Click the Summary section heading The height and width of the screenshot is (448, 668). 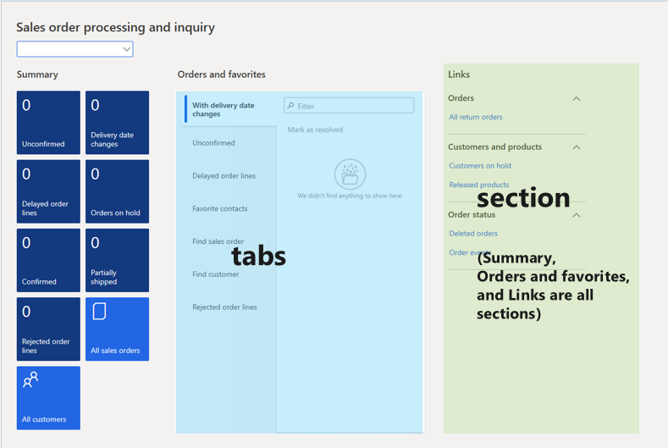(x=37, y=75)
